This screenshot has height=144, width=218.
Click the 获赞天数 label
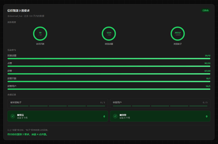(x=12, y=79)
